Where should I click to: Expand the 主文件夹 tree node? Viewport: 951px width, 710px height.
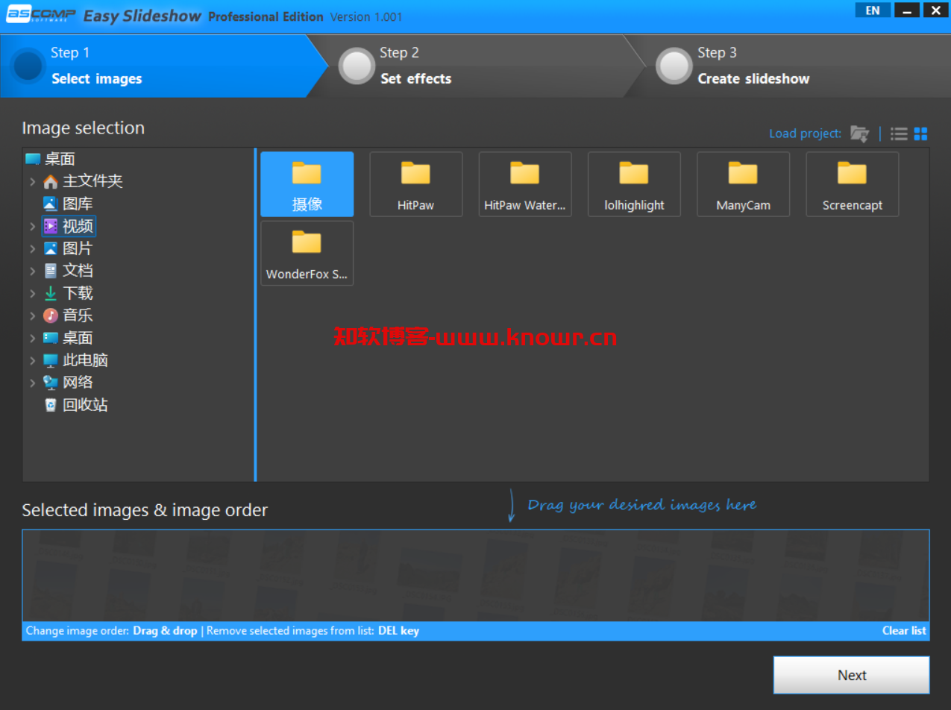(32, 181)
